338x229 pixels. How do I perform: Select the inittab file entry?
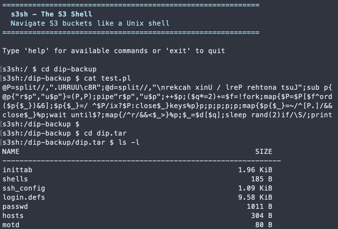pyautogui.click(x=17, y=170)
